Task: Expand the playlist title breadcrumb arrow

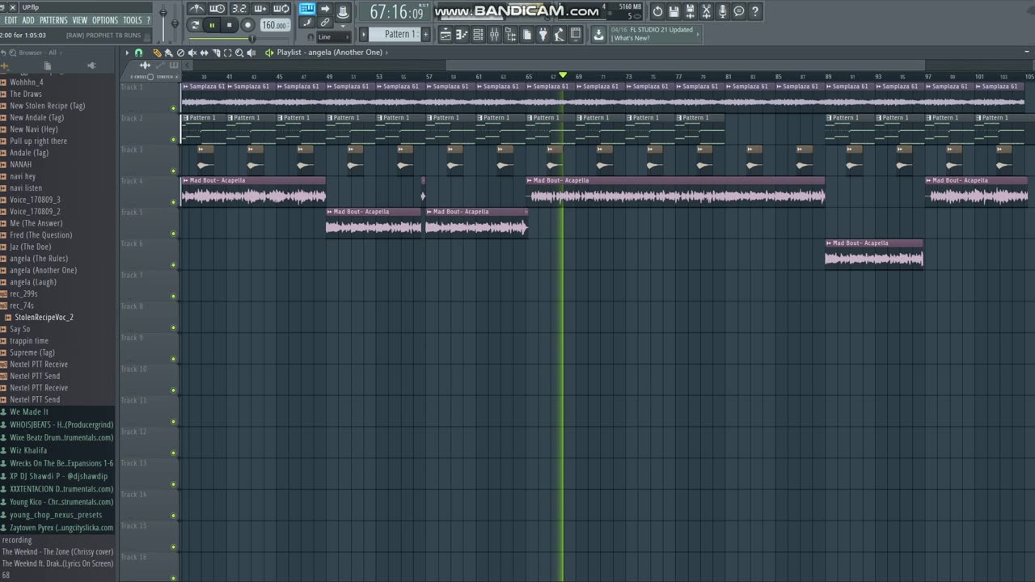Action: pos(387,53)
